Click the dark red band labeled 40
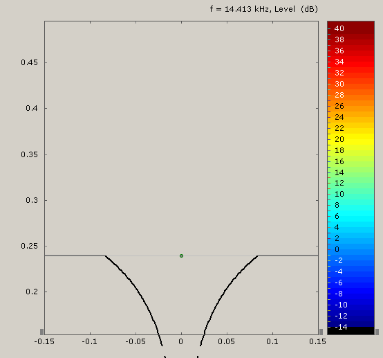Viewport: 383px width, 358px height. [x=351, y=28]
